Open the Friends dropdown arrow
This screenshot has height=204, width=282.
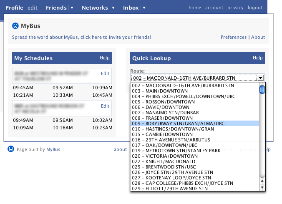point(72,8)
